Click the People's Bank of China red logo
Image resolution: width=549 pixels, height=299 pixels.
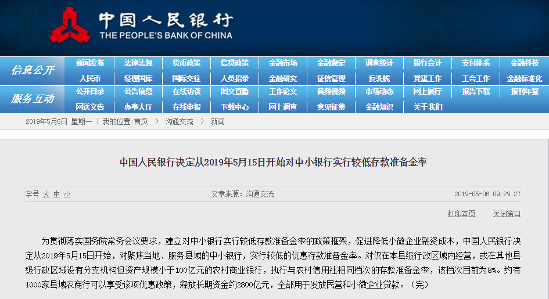pos(70,25)
